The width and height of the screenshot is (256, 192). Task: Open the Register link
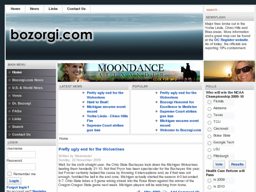coord(39,191)
